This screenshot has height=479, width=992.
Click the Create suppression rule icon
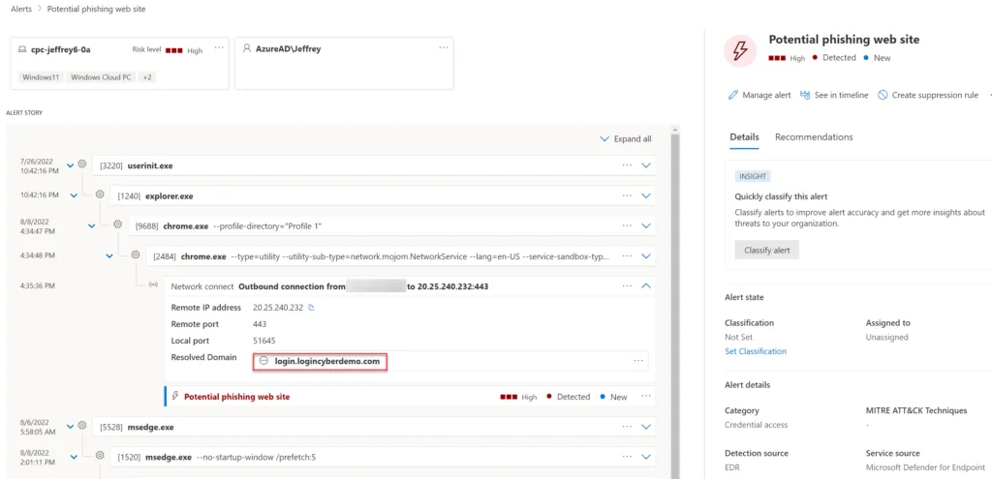click(x=883, y=95)
